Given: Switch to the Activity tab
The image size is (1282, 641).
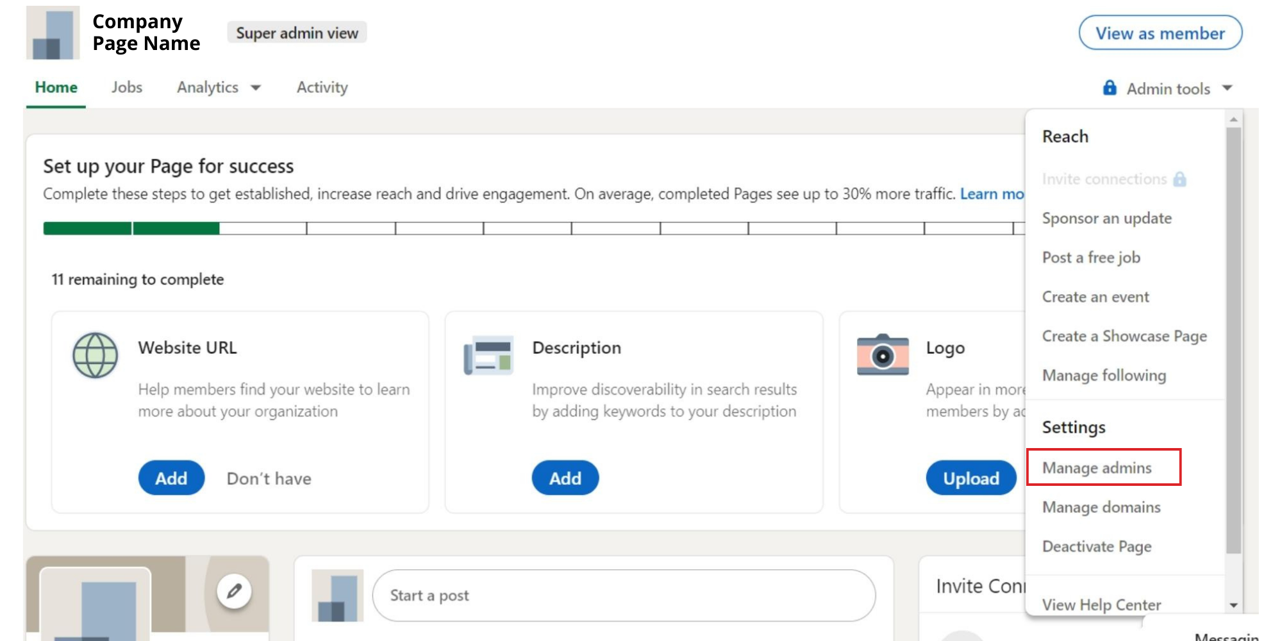Looking at the screenshot, I should [x=322, y=87].
